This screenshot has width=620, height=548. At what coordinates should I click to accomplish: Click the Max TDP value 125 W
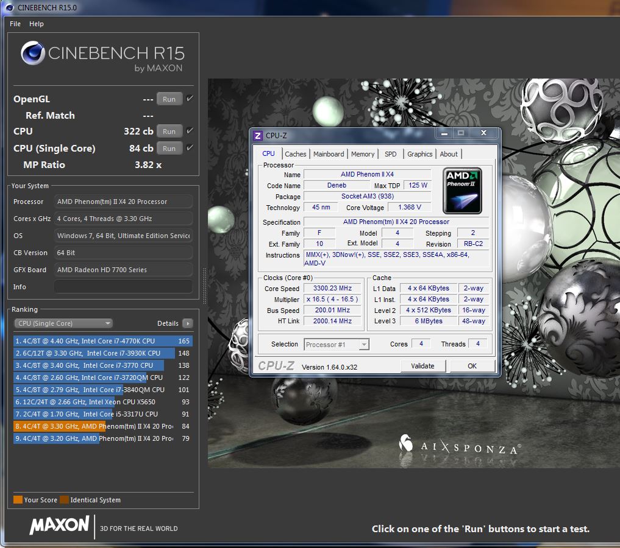(x=418, y=185)
